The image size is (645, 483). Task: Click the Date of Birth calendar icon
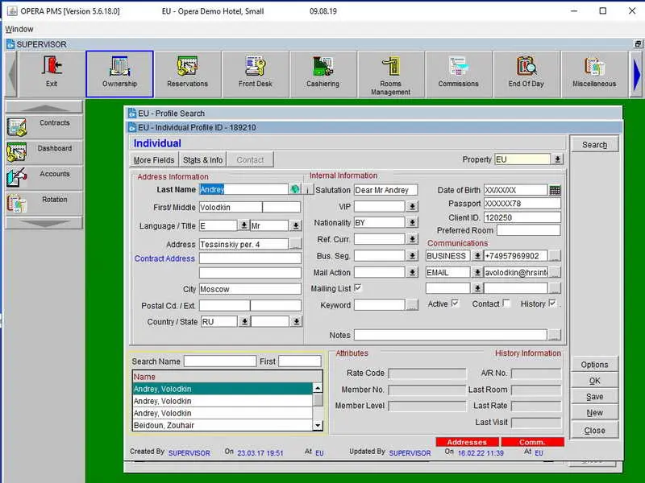[555, 190]
